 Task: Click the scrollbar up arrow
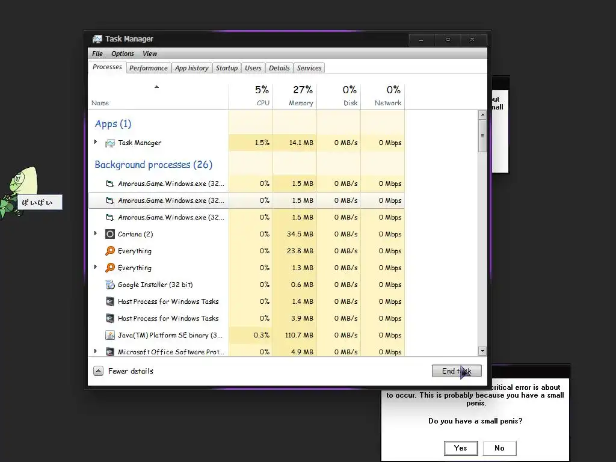482,115
